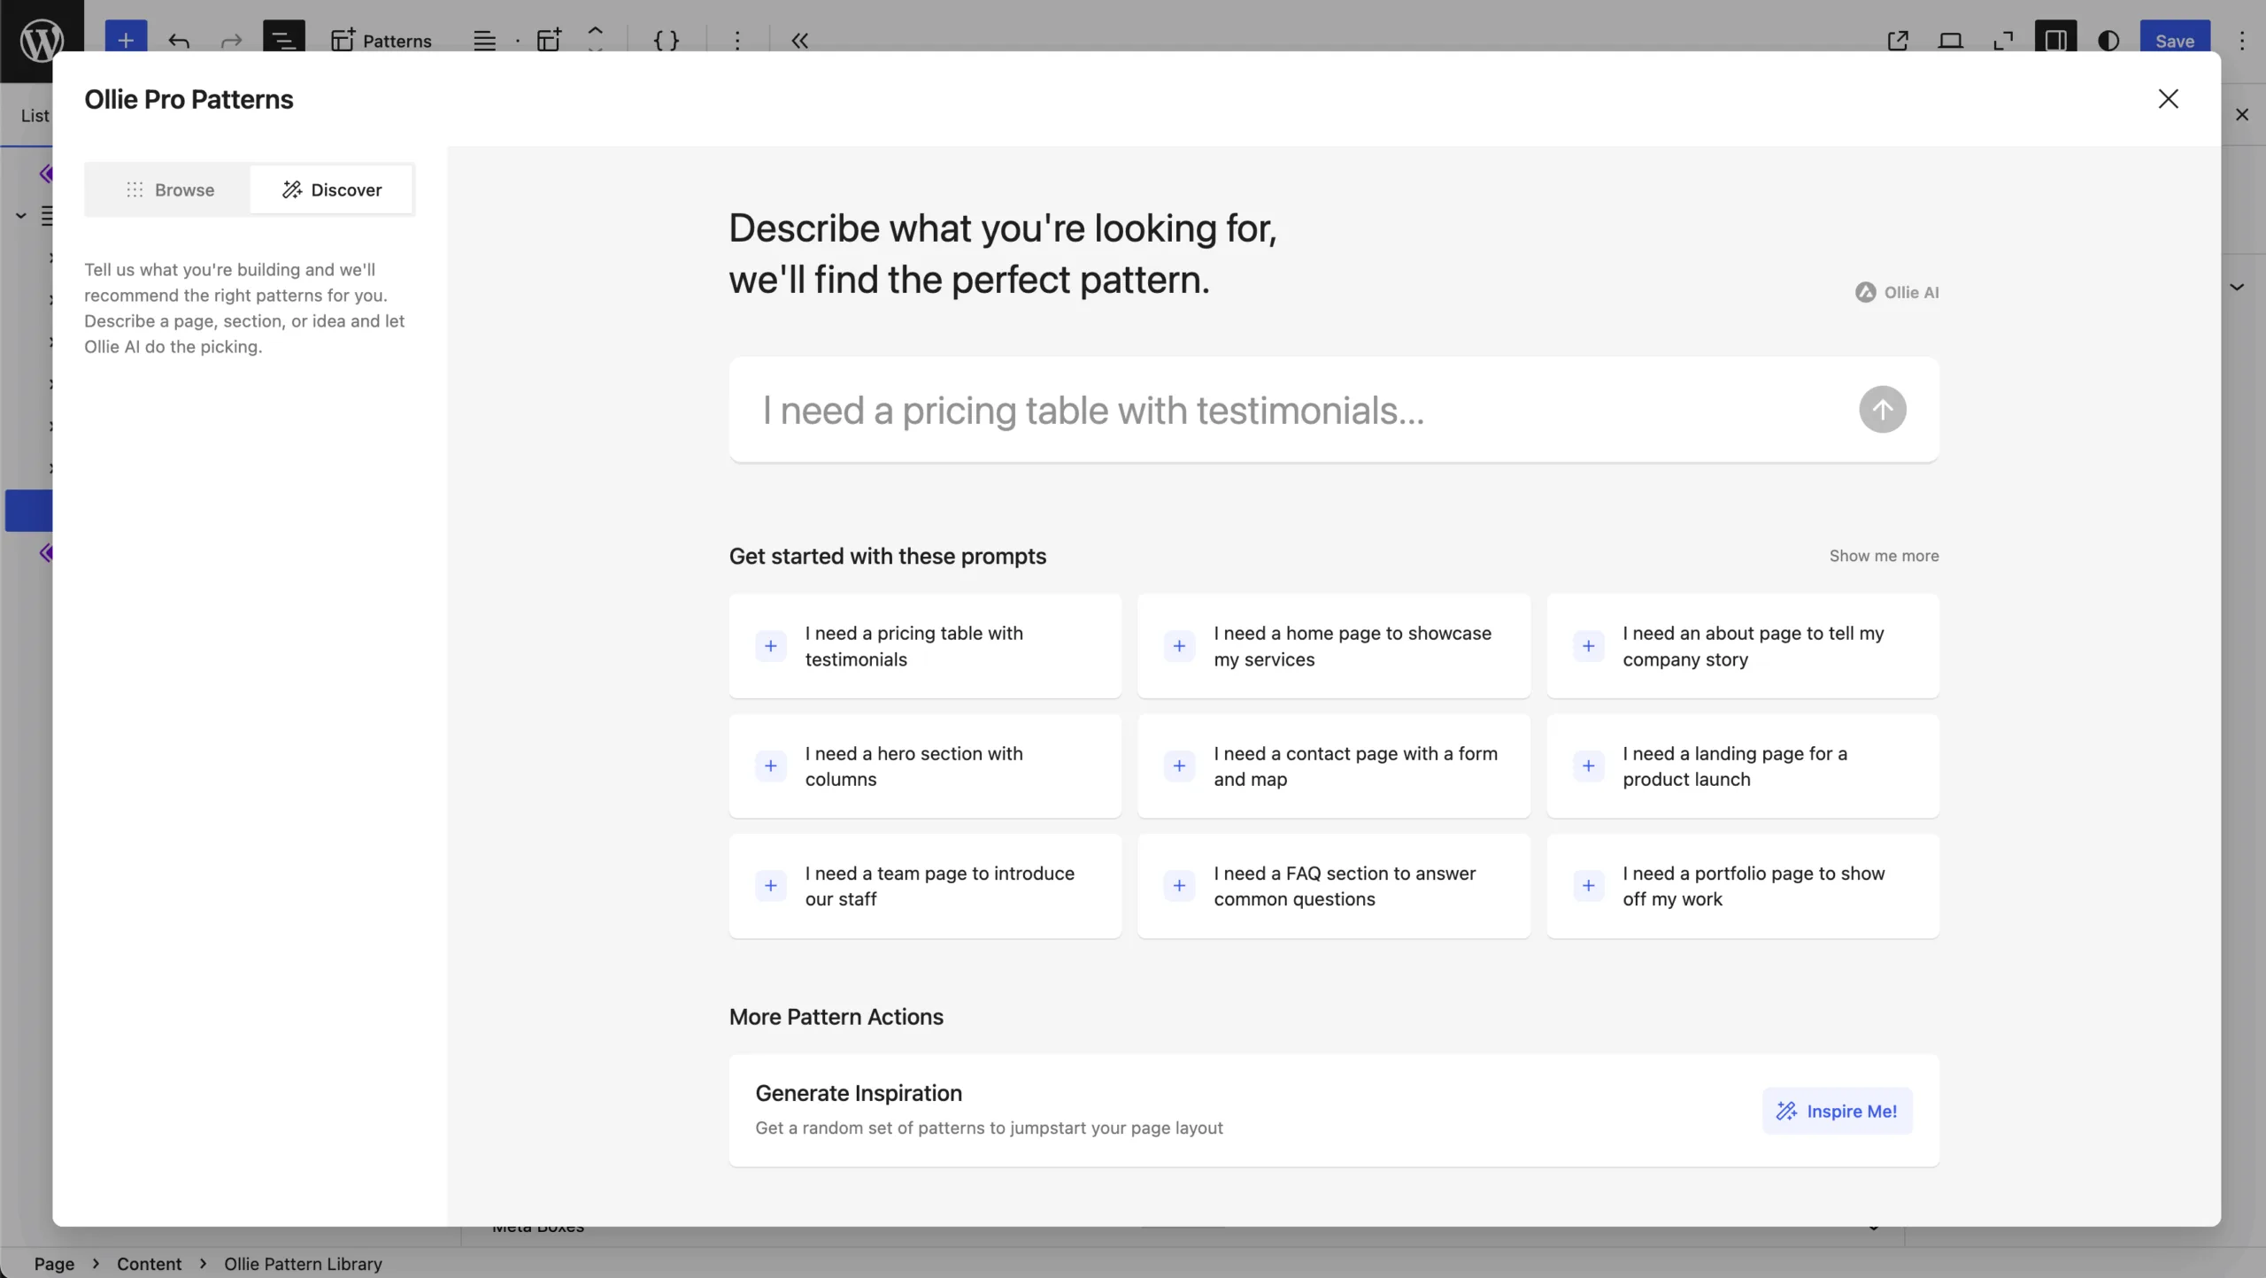Add the home page to showcase services prompt
Viewport: 2266px width, 1278px height.
pyautogui.click(x=1179, y=646)
